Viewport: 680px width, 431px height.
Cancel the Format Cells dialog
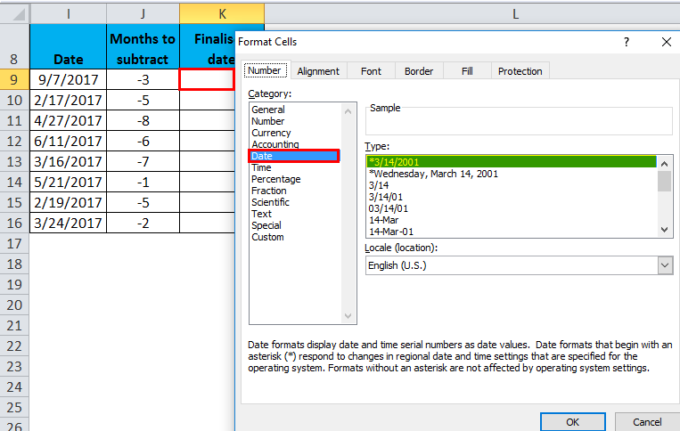coord(647,422)
